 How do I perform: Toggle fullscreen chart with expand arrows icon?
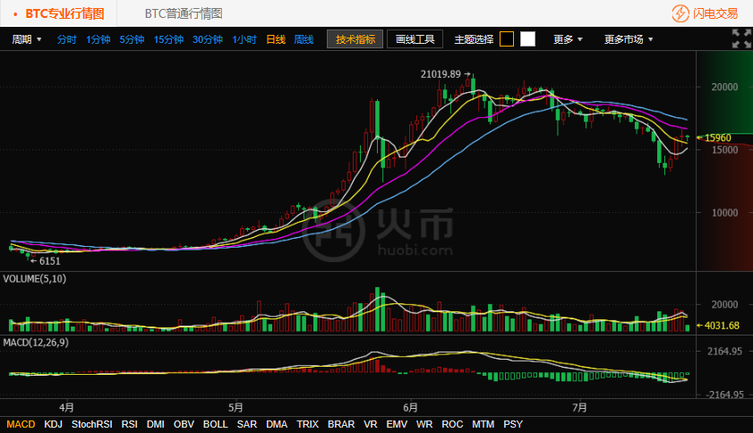[x=741, y=38]
